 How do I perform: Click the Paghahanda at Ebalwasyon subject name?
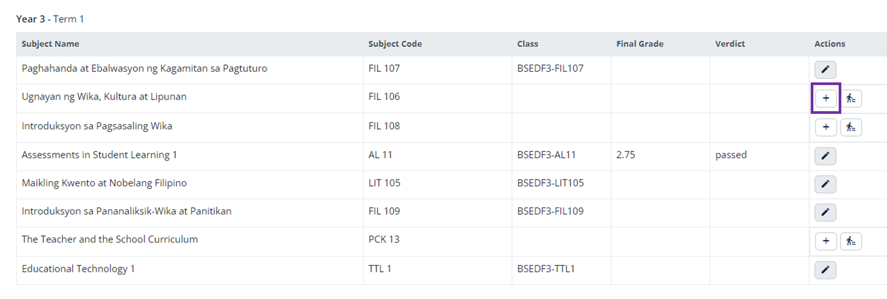(144, 69)
